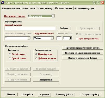Click the Выбрать button
Image resolution: width=105 pixels, height=98 pixels.
point(64,28)
